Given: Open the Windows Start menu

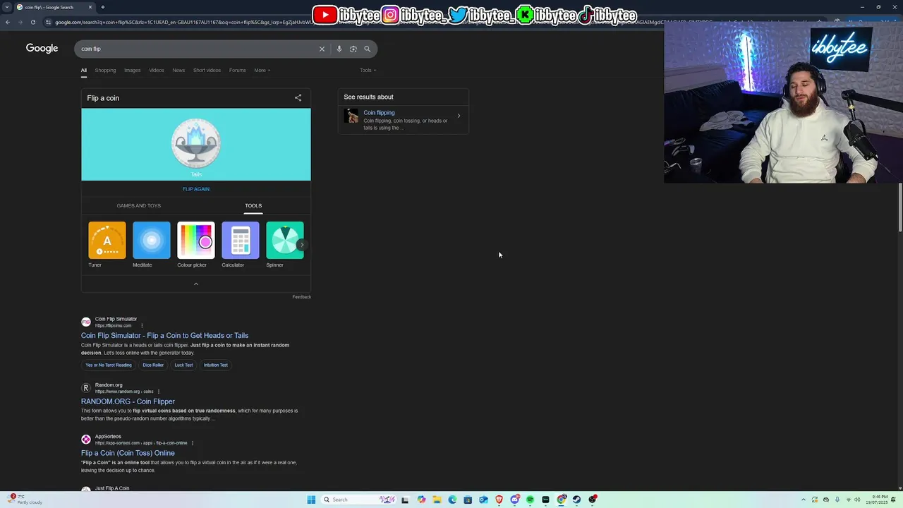Looking at the screenshot, I should click(311, 500).
